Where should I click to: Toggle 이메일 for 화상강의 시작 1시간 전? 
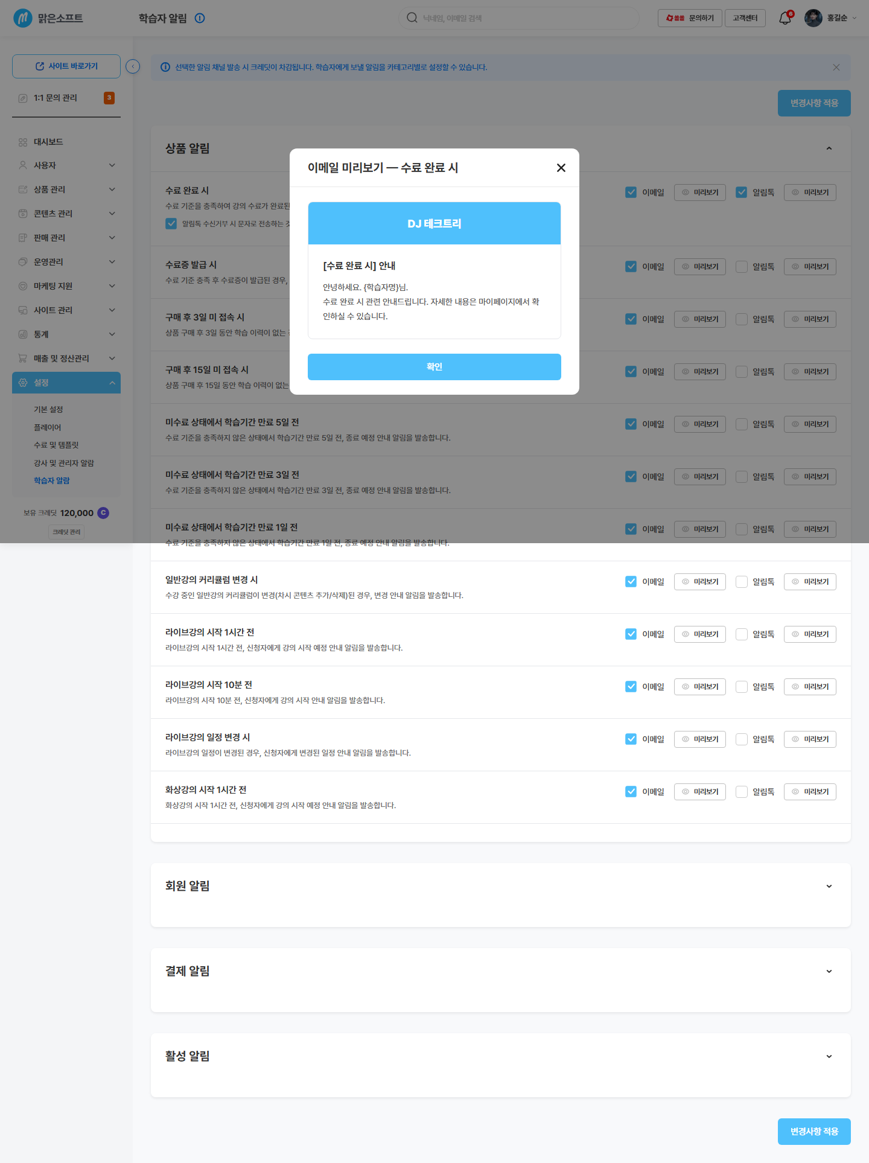631,792
